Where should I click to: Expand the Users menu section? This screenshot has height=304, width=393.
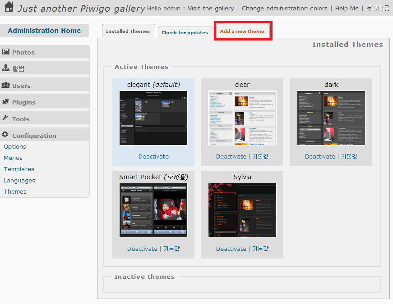point(21,86)
